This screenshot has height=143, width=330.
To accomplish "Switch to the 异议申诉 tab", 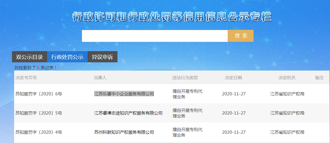I will 103,57.
